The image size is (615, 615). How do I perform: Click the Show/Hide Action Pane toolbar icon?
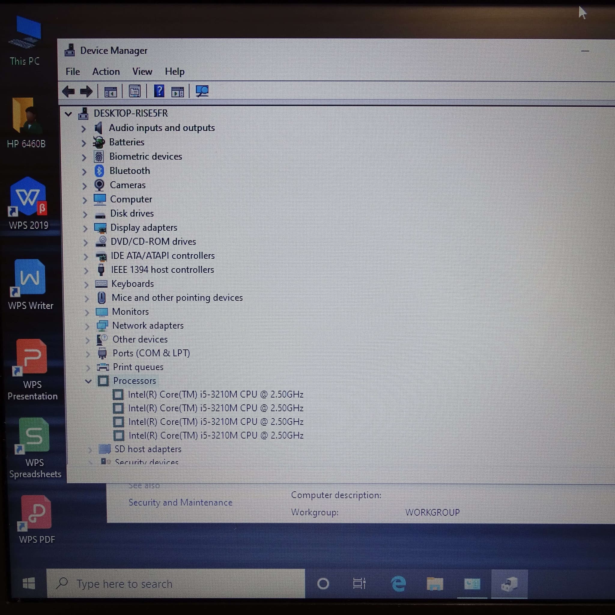pos(178,92)
